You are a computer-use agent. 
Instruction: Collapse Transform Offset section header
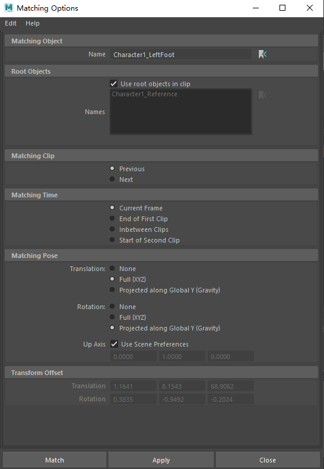click(161, 373)
